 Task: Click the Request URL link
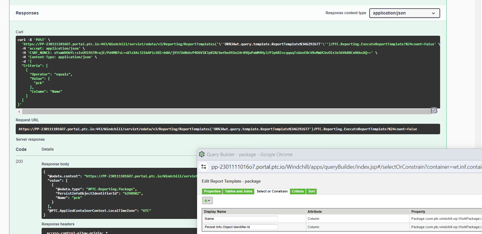[218, 129]
